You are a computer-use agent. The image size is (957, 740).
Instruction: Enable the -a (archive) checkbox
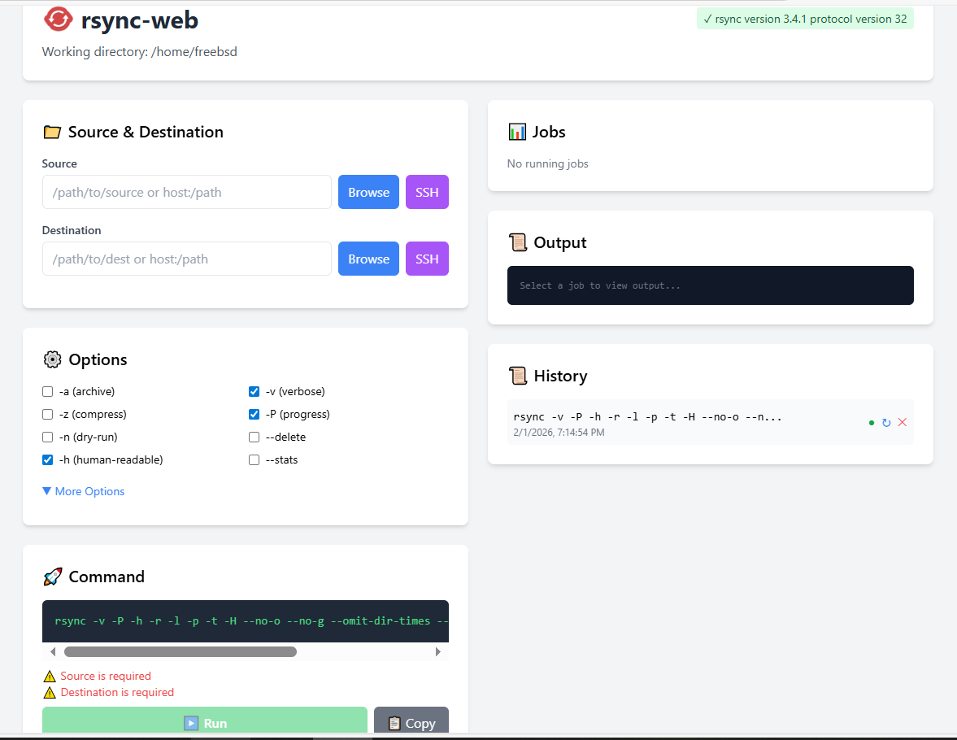(x=48, y=391)
